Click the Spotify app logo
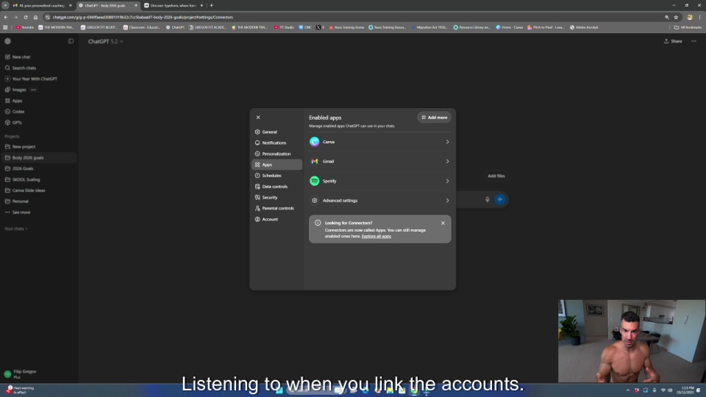The height and width of the screenshot is (397, 706). point(314,181)
